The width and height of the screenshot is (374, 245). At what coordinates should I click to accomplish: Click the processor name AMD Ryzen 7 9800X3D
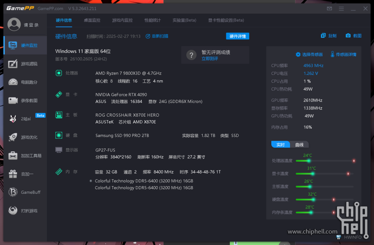tap(128, 73)
